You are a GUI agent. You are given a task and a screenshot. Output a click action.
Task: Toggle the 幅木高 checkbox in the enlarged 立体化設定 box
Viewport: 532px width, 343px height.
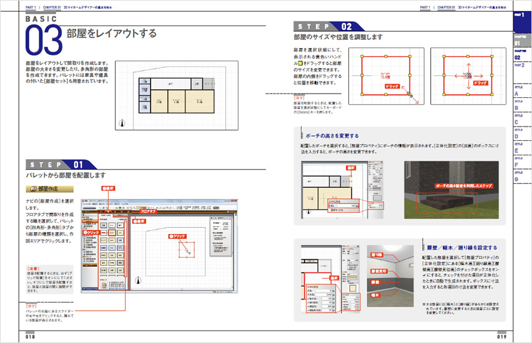click(x=308, y=299)
